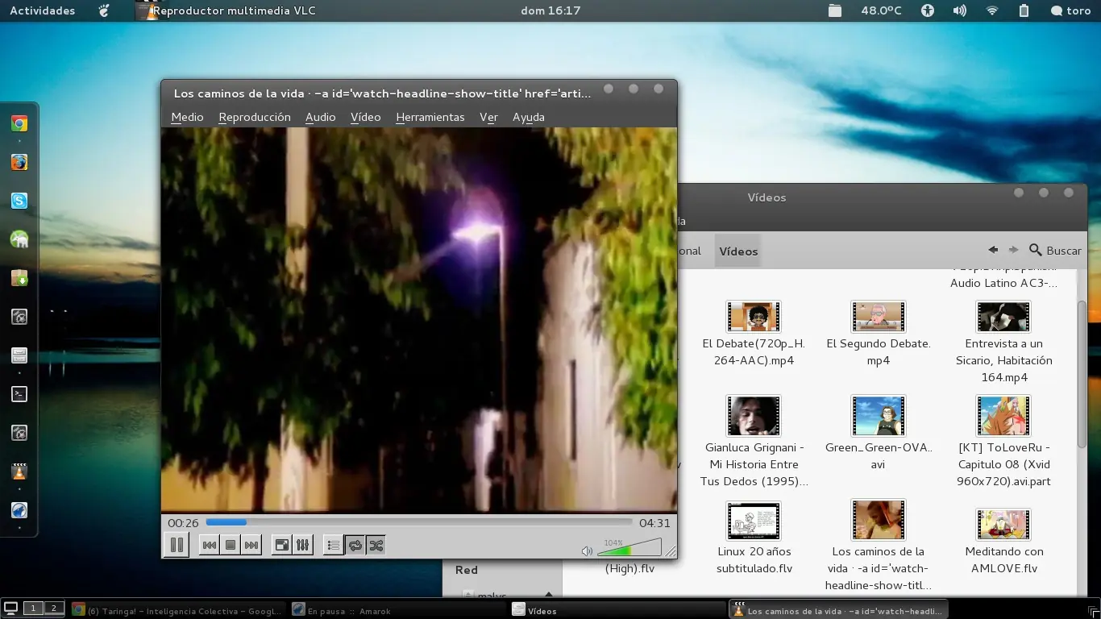The height and width of the screenshot is (619, 1101).
Task: Go forward in Vídeos file manager
Action: pos(1013,250)
